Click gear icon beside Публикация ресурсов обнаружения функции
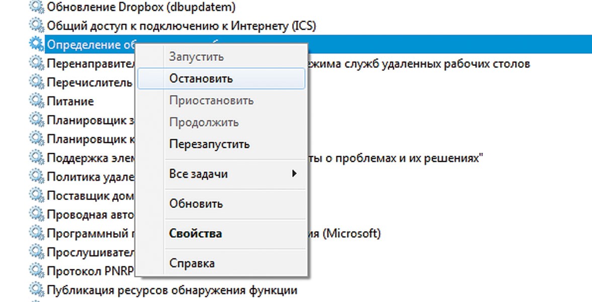Screen dimensions: 592x302 (x=36, y=290)
